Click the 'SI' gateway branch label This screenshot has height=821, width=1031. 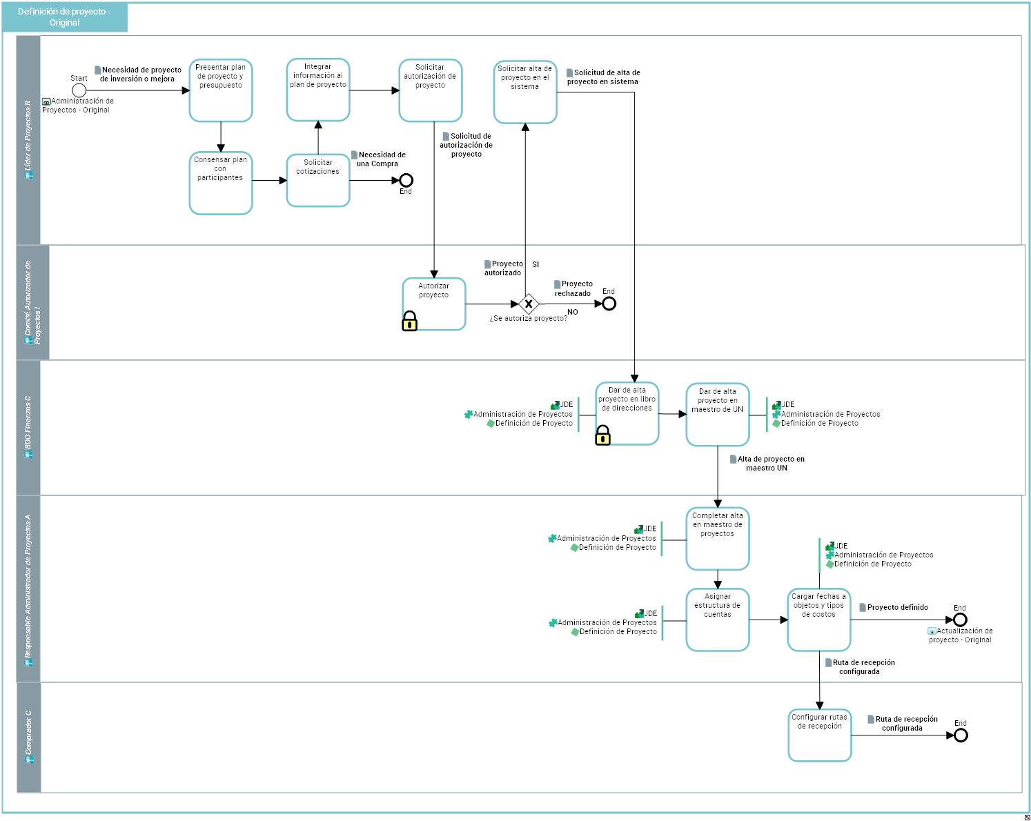pos(536,264)
